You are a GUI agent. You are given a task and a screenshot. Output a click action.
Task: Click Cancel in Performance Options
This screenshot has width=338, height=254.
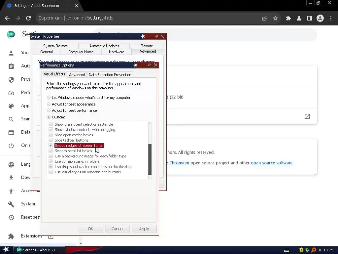(118, 229)
